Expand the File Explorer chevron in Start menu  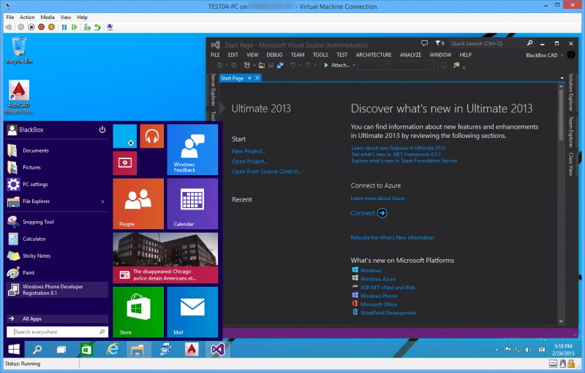pyautogui.click(x=102, y=201)
